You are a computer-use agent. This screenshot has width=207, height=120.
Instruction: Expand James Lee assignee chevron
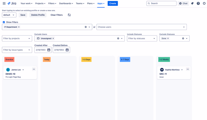point(23,70)
